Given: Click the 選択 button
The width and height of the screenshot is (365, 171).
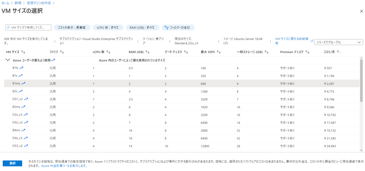Looking at the screenshot, I should pos(12,163).
